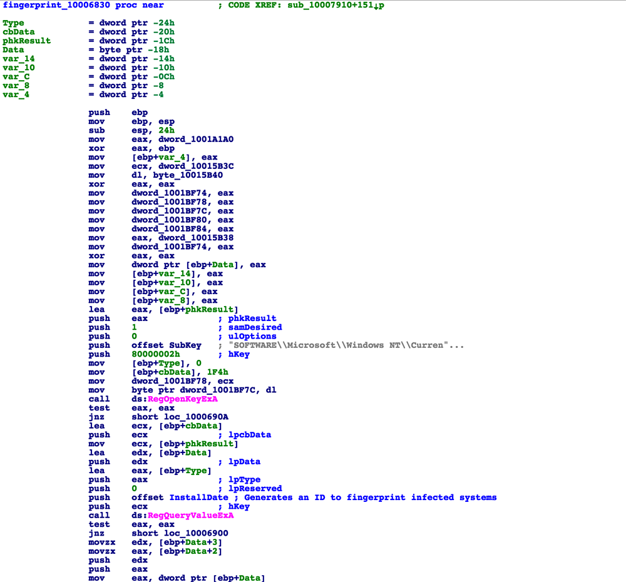The image size is (626, 582).
Task: Click the byte_10015B40 operand
Action: (188, 175)
